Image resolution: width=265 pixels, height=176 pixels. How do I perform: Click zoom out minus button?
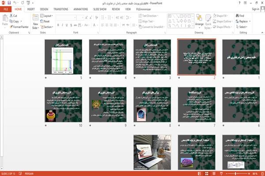click(227, 174)
